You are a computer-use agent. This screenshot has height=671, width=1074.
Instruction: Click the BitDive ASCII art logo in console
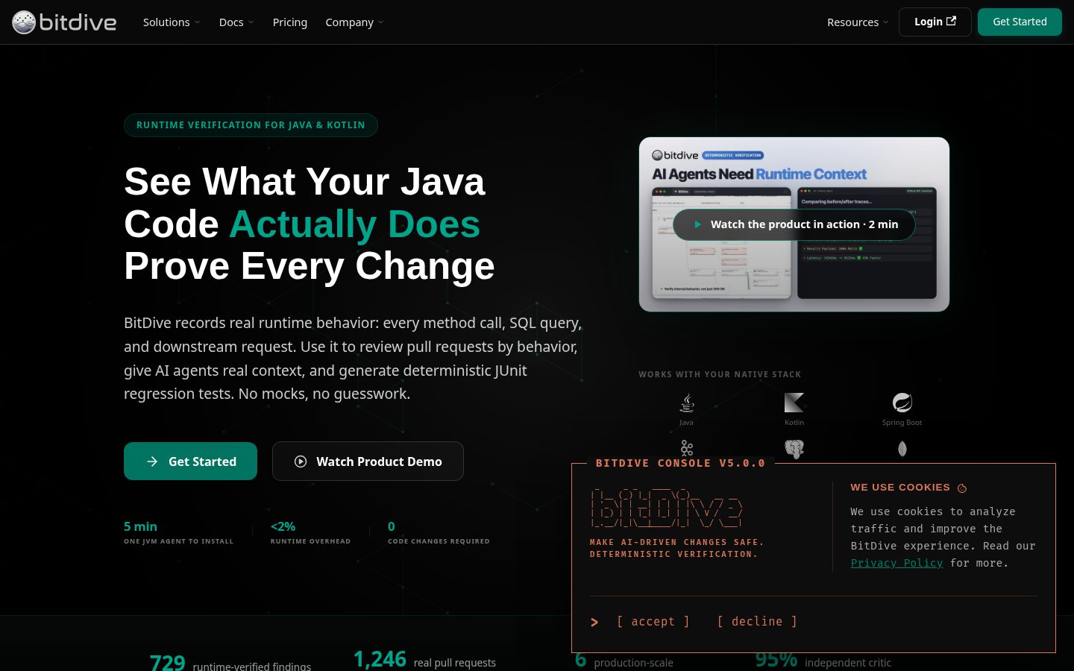point(666,508)
